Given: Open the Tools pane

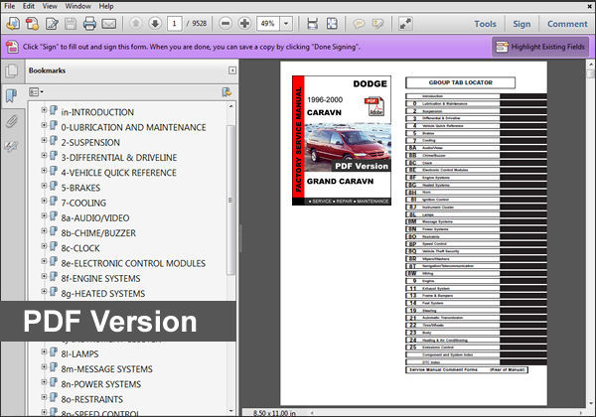Looking at the screenshot, I should 485,24.
